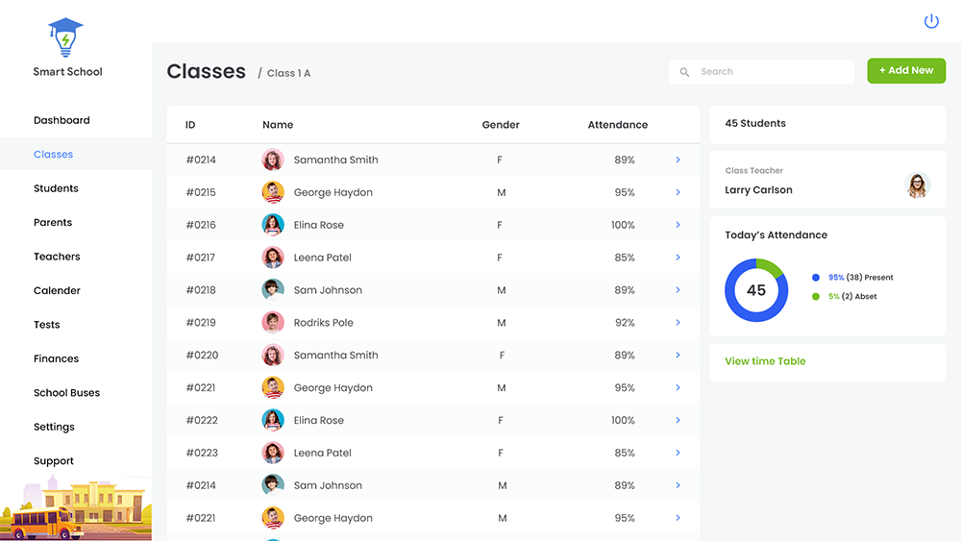The height and width of the screenshot is (541, 961).
Task: Click the blue Present legend dot
Action: pos(816,278)
